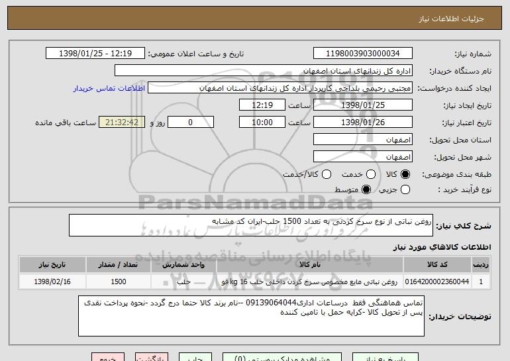Click the نوع فرآیند خرید label
510x361 pixels.
(x=465, y=189)
